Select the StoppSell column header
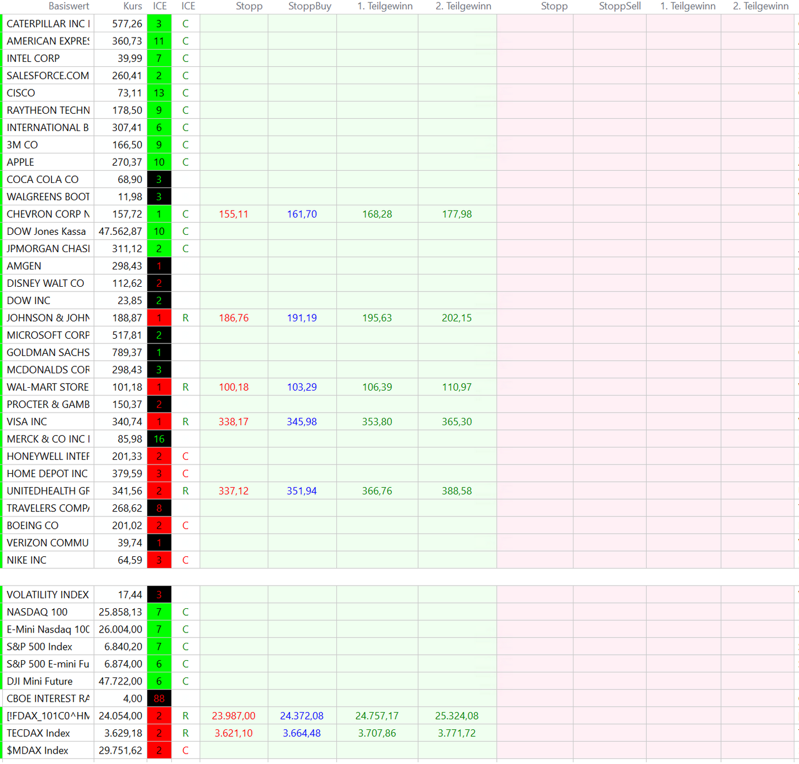 619,6
